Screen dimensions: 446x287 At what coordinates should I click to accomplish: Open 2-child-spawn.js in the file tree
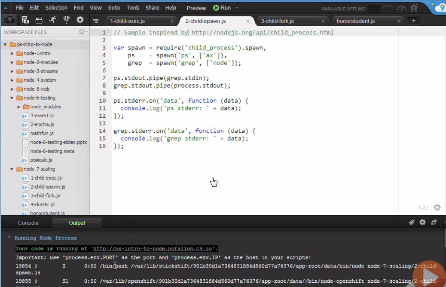click(48, 187)
